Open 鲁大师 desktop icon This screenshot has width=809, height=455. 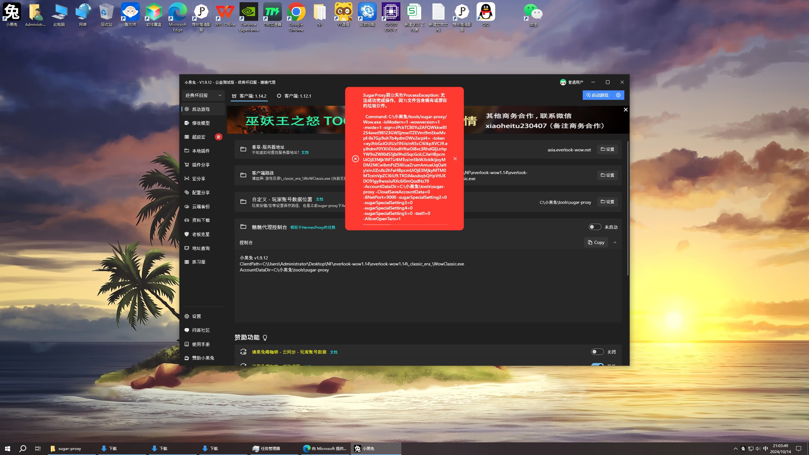(130, 15)
